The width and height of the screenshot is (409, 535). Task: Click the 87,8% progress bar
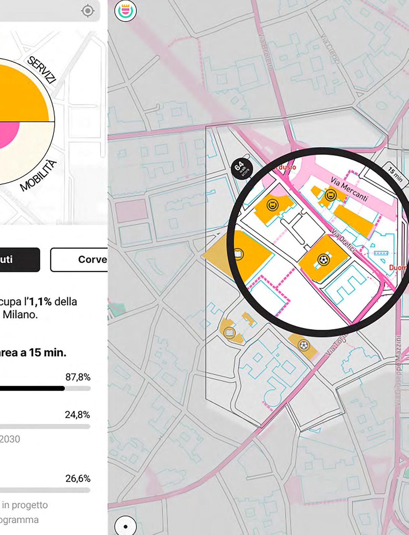tap(45, 388)
